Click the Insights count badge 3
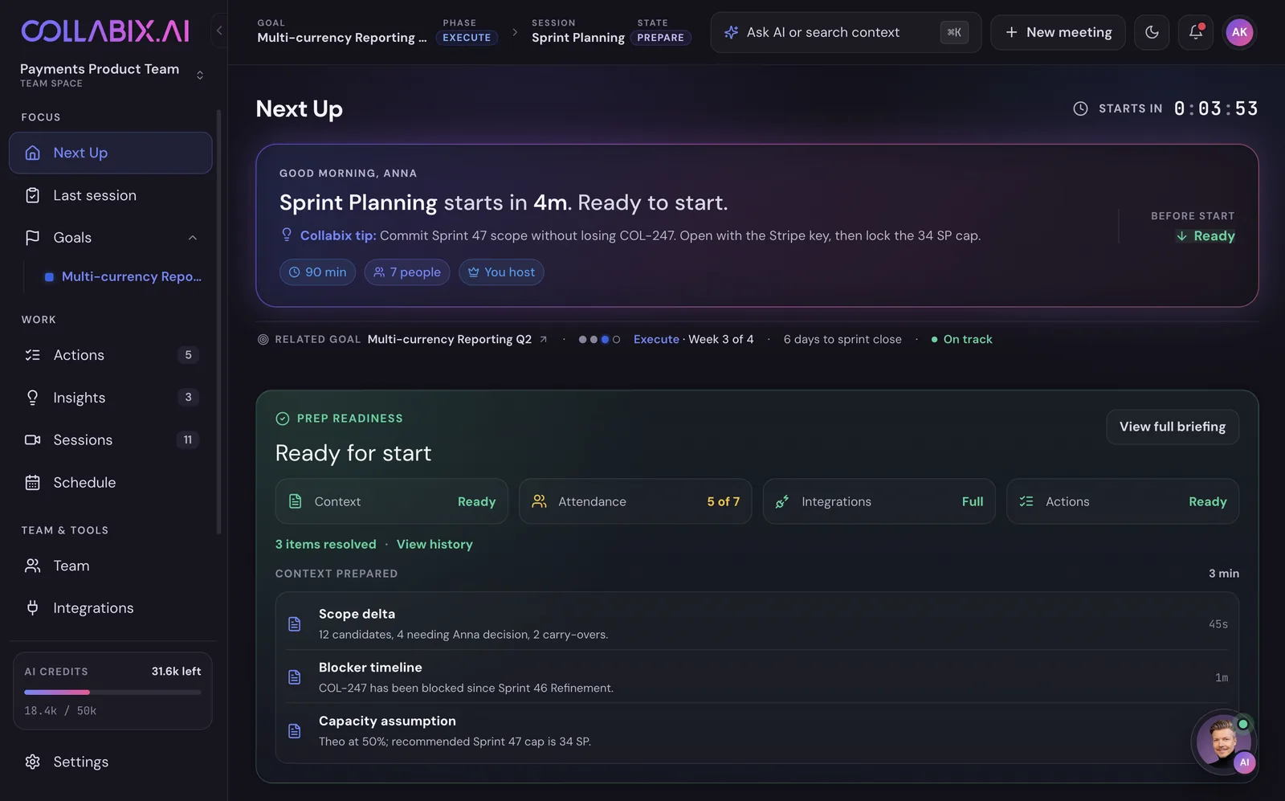 click(x=188, y=398)
